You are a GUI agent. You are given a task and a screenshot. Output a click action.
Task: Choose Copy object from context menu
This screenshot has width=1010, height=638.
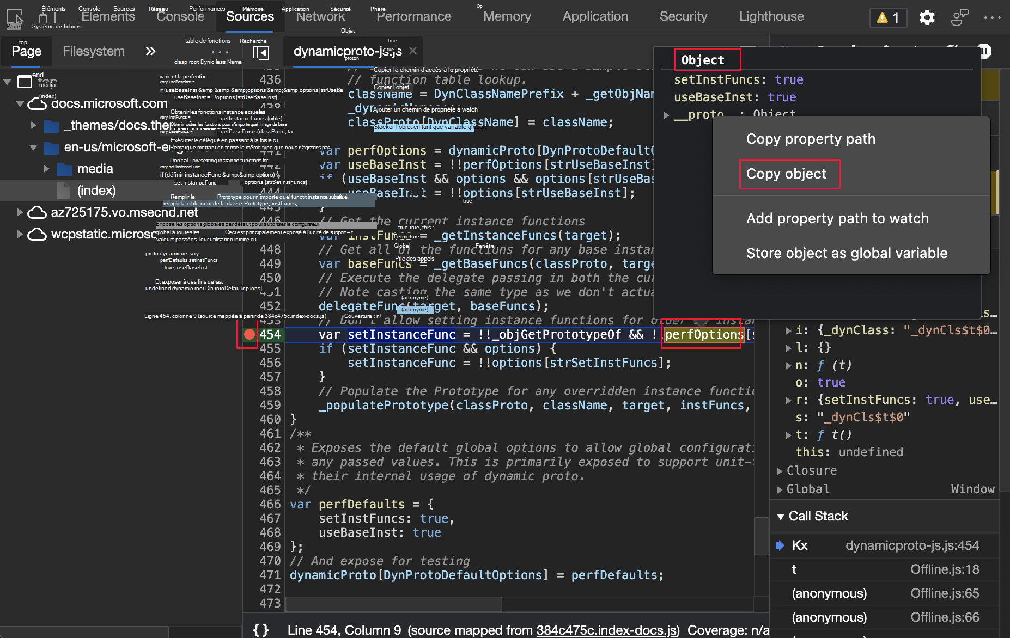tap(786, 174)
